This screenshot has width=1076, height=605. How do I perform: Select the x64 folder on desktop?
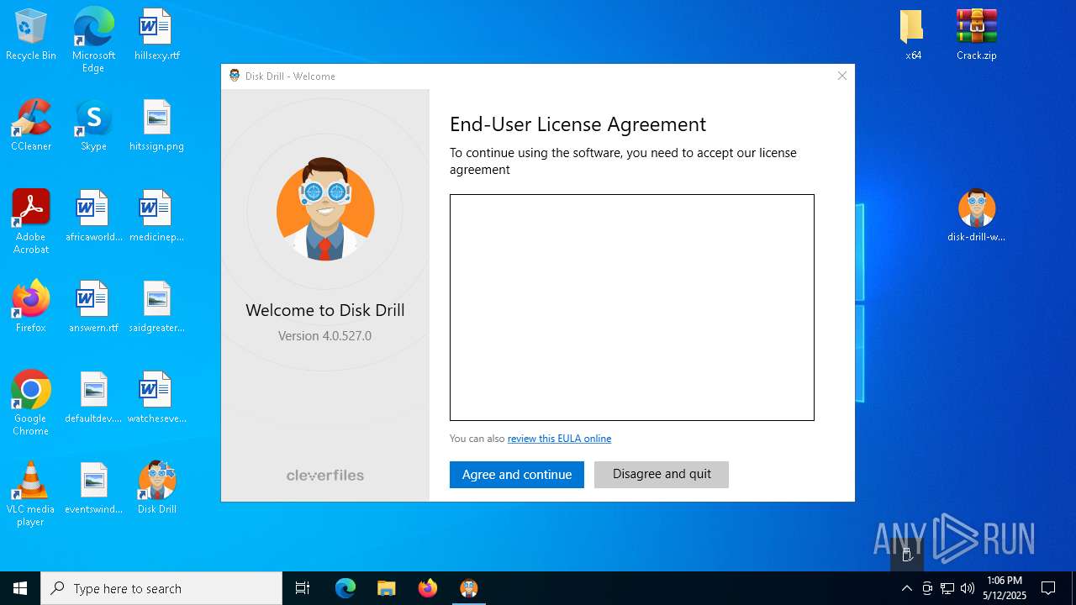(x=913, y=35)
